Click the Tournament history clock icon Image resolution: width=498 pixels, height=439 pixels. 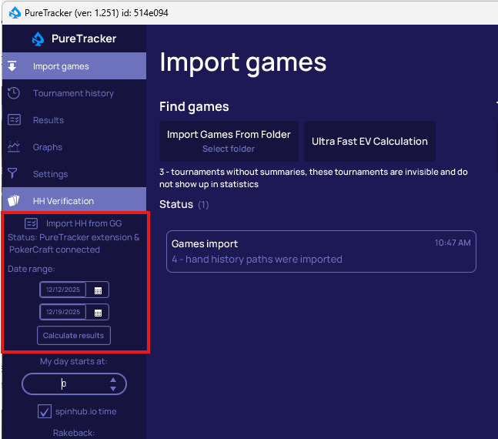pyautogui.click(x=13, y=93)
